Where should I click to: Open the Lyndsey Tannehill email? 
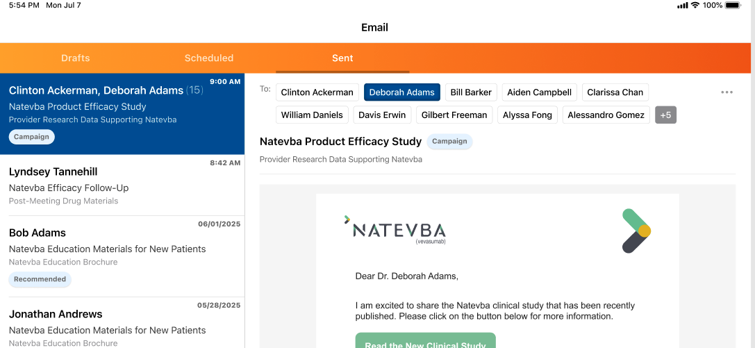122,185
